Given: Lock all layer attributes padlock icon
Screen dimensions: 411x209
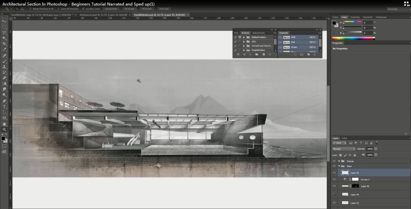Looking at the screenshot, I should tap(355, 155).
